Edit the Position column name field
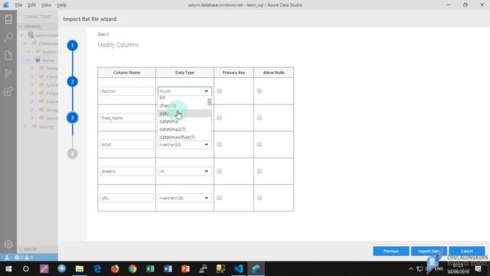 126,91
